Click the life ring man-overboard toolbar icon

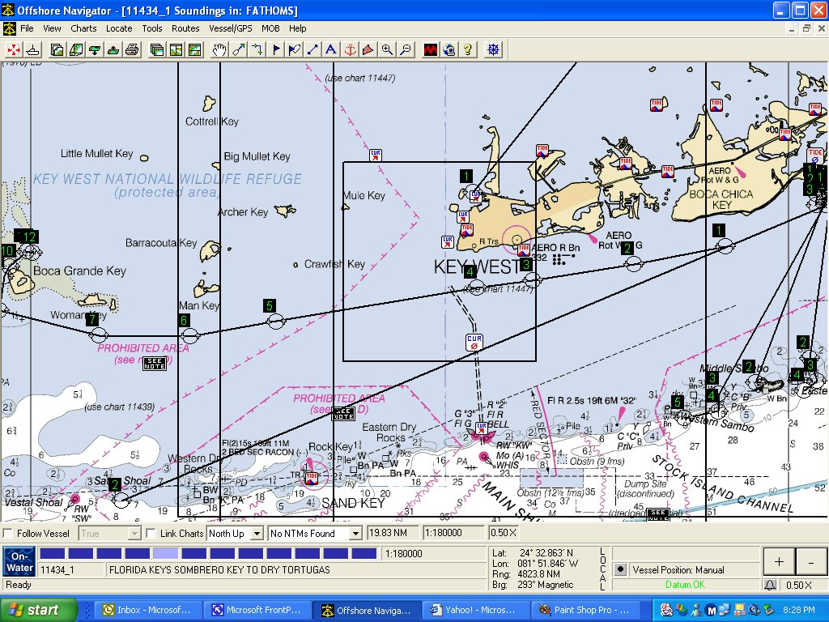point(14,49)
